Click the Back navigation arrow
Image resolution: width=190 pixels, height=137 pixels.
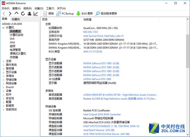pyautogui.click(x=4, y=13)
